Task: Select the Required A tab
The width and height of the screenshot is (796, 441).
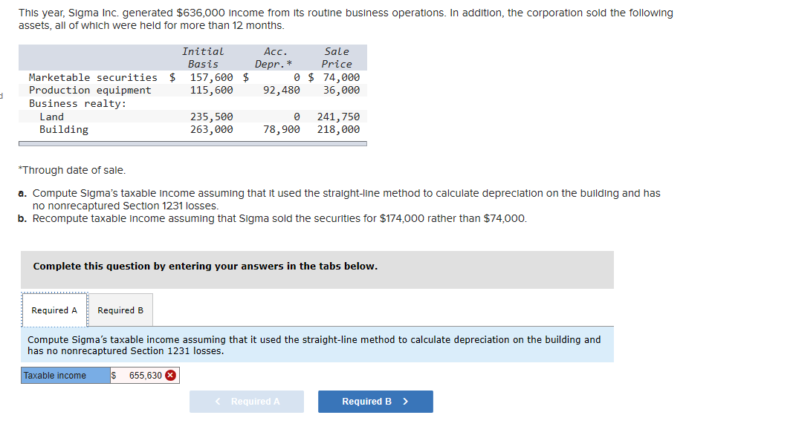Action: [x=54, y=310]
